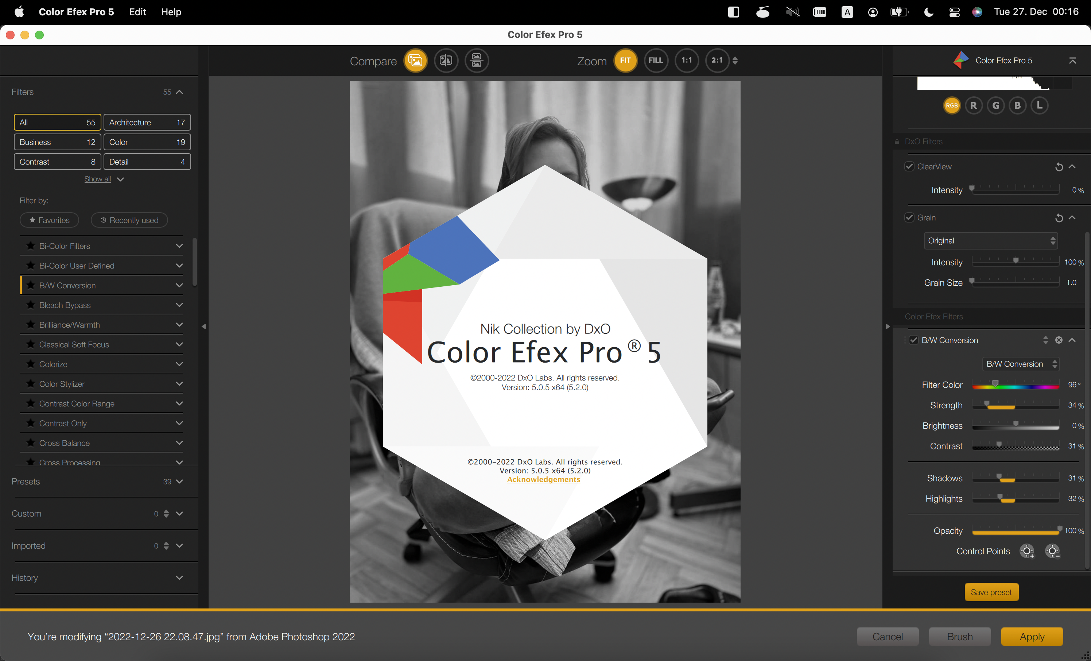
Task: Select the single image compare view icon
Action: (x=415, y=60)
